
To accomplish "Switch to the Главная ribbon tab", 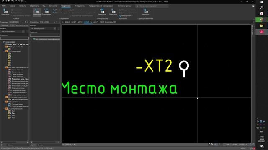I will (x=13, y=6).
